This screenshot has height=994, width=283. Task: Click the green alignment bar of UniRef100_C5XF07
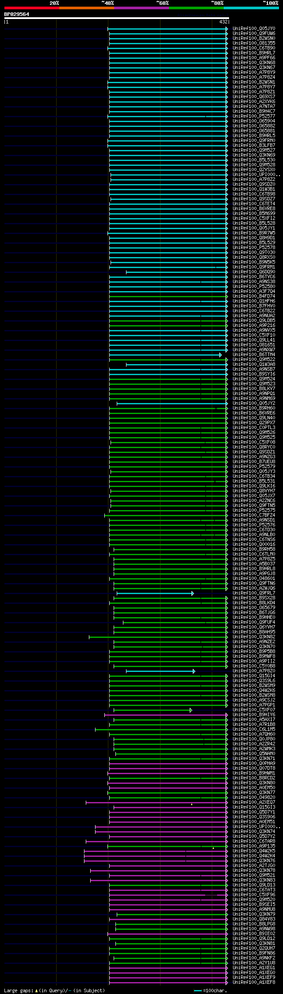click(x=153, y=710)
